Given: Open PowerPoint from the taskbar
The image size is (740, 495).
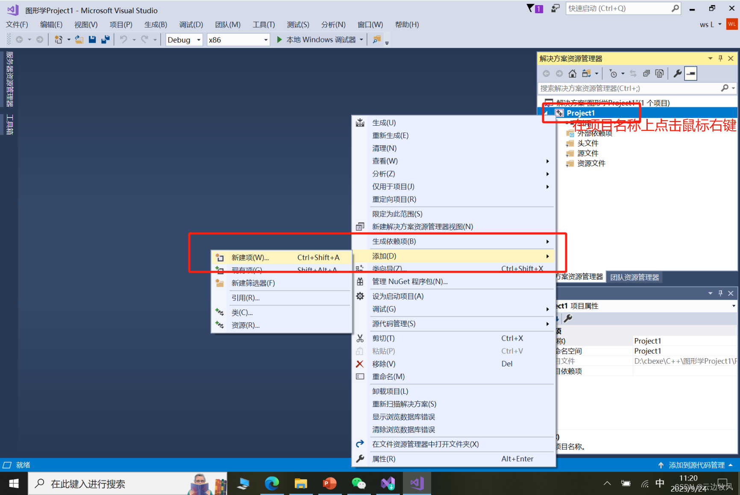Looking at the screenshot, I should tap(330, 483).
